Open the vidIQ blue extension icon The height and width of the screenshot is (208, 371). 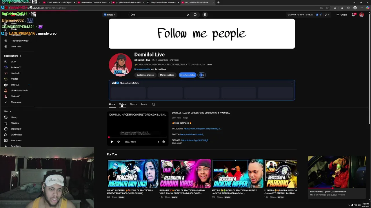317,15
